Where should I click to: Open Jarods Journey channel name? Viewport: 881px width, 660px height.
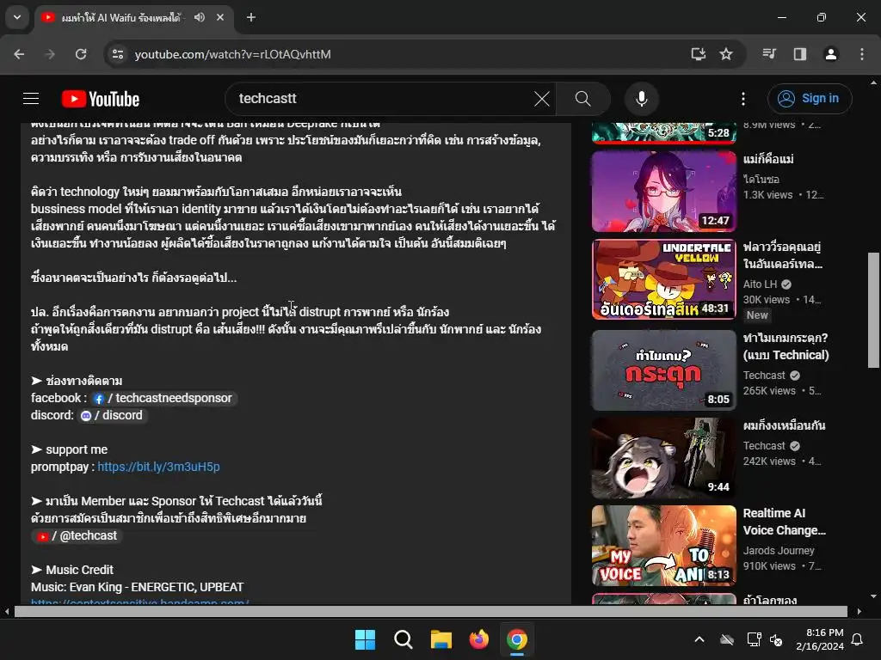coord(778,551)
